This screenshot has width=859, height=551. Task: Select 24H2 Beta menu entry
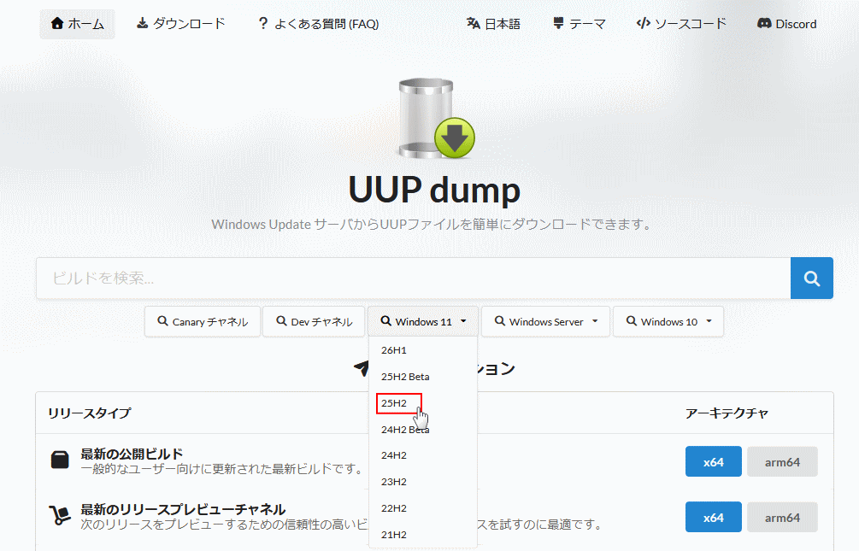[x=423, y=430]
